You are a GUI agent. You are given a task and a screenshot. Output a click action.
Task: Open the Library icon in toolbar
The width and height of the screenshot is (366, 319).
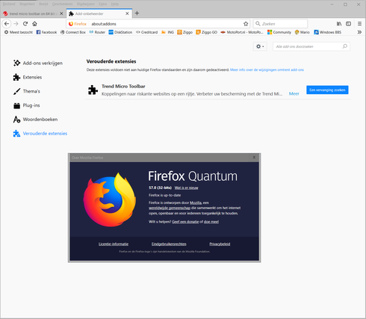click(339, 24)
